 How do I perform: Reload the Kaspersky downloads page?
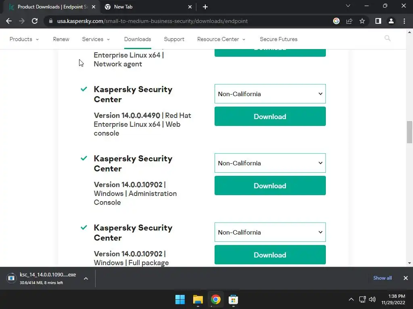(x=35, y=21)
